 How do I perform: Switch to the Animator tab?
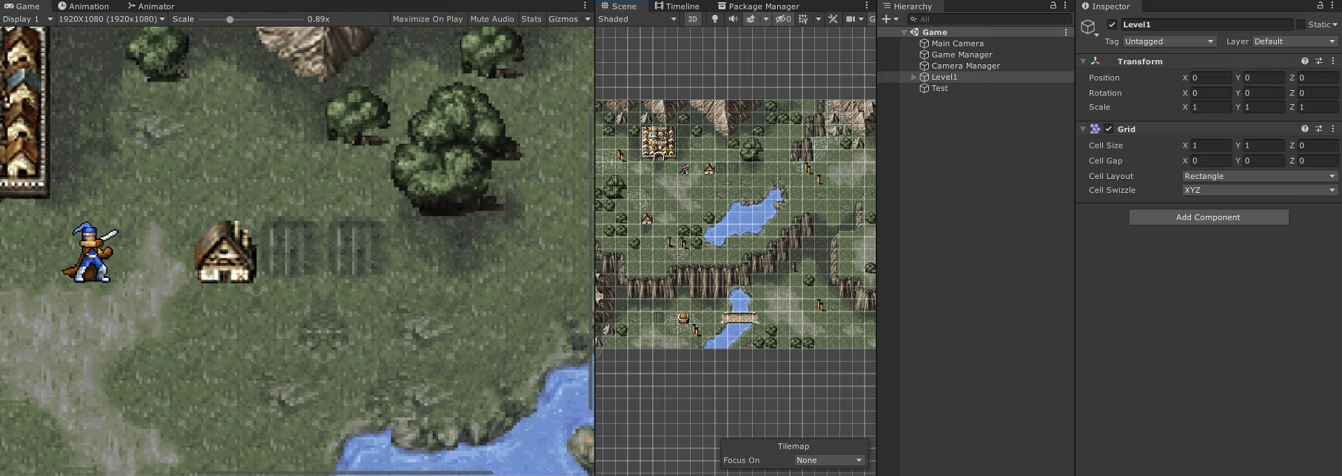pos(151,6)
